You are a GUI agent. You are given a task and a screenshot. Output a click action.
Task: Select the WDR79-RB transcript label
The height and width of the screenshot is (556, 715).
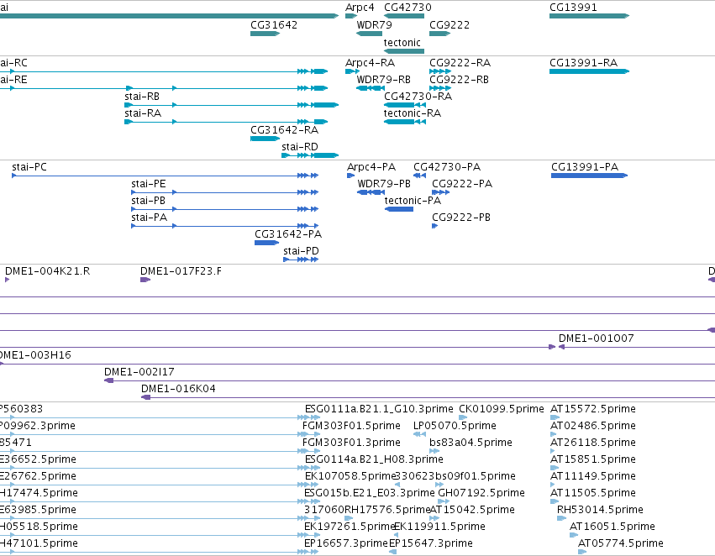tap(383, 80)
